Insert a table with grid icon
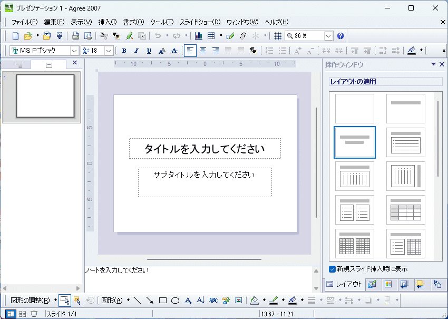The height and width of the screenshot is (319, 448). pyautogui.click(x=211, y=36)
